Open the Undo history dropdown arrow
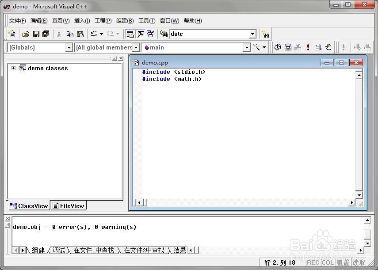 tap(101, 34)
